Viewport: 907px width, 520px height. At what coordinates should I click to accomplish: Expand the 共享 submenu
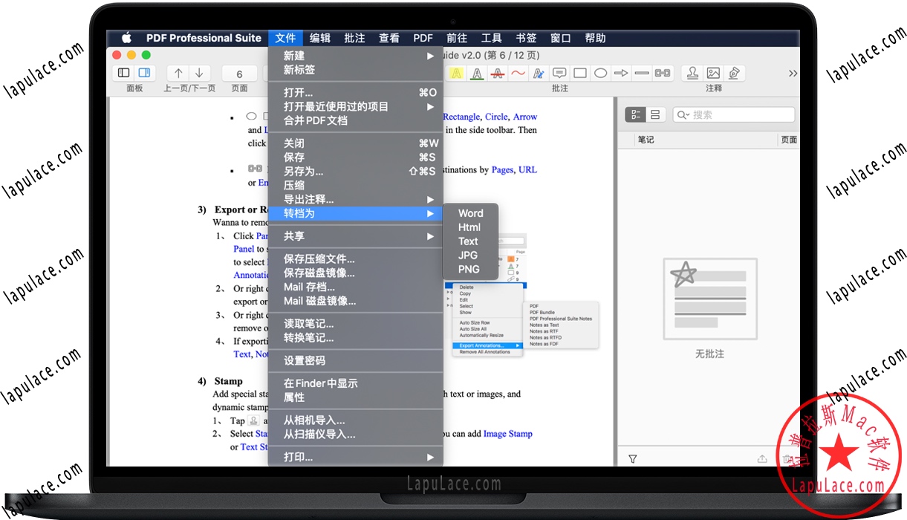355,236
